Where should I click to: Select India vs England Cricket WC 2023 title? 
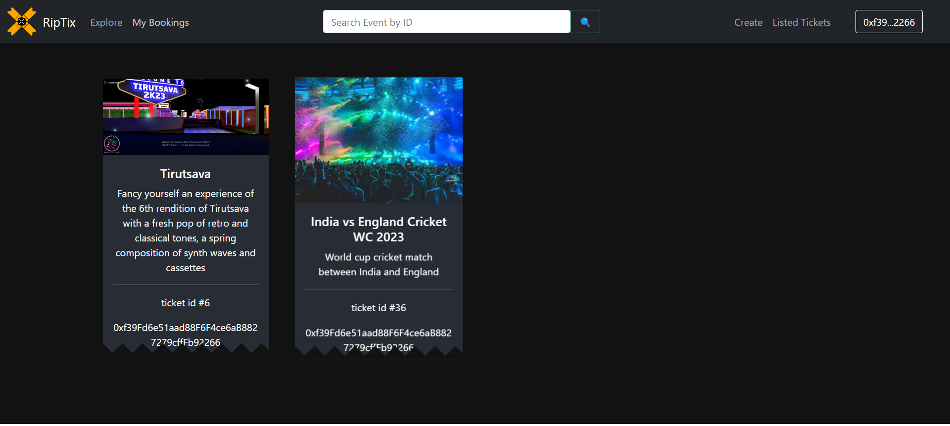379,230
